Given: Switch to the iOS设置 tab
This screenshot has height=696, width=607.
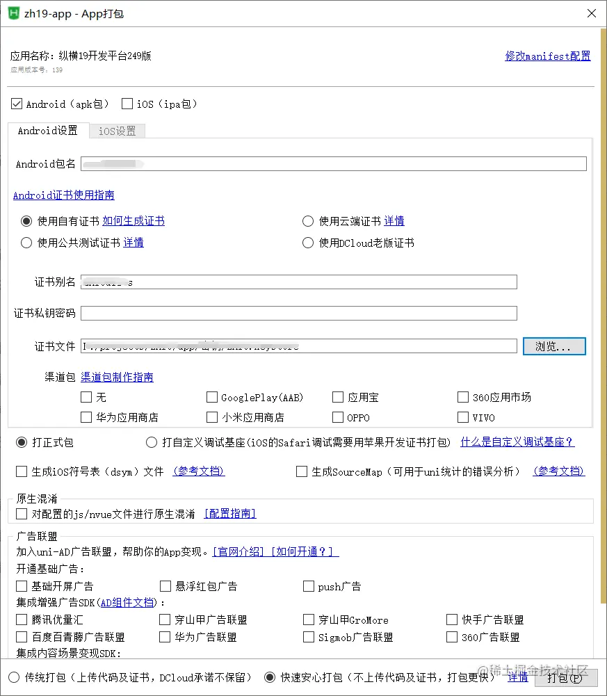Looking at the screenshot, I should [116, 130].
